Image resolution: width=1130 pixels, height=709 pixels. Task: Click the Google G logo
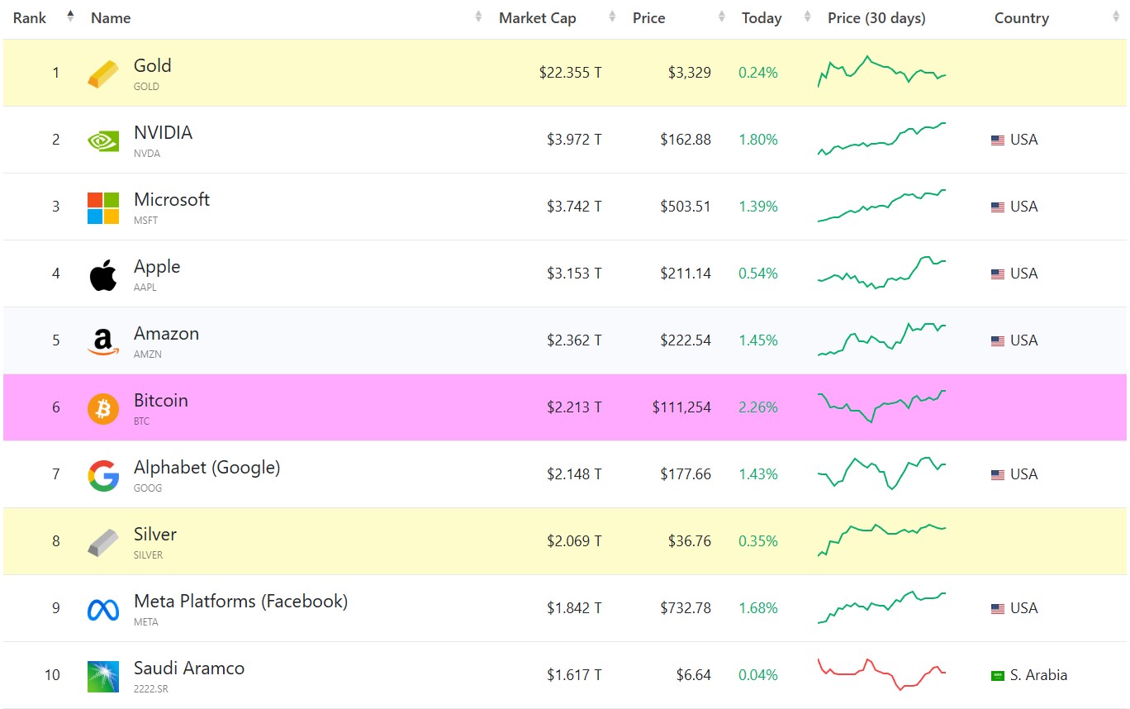tap(104, 474)
